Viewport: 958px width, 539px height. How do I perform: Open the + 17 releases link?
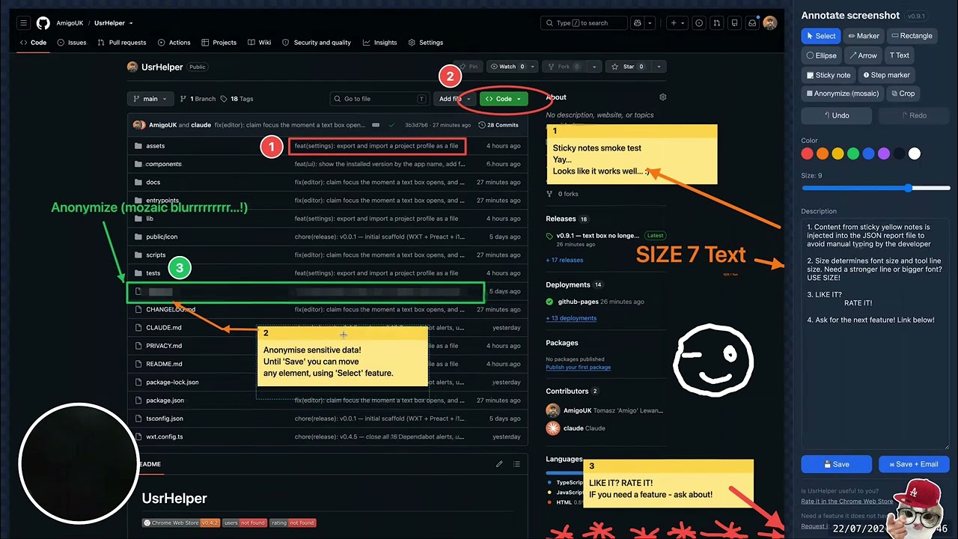pyautogui.click(x=564, y=261)
